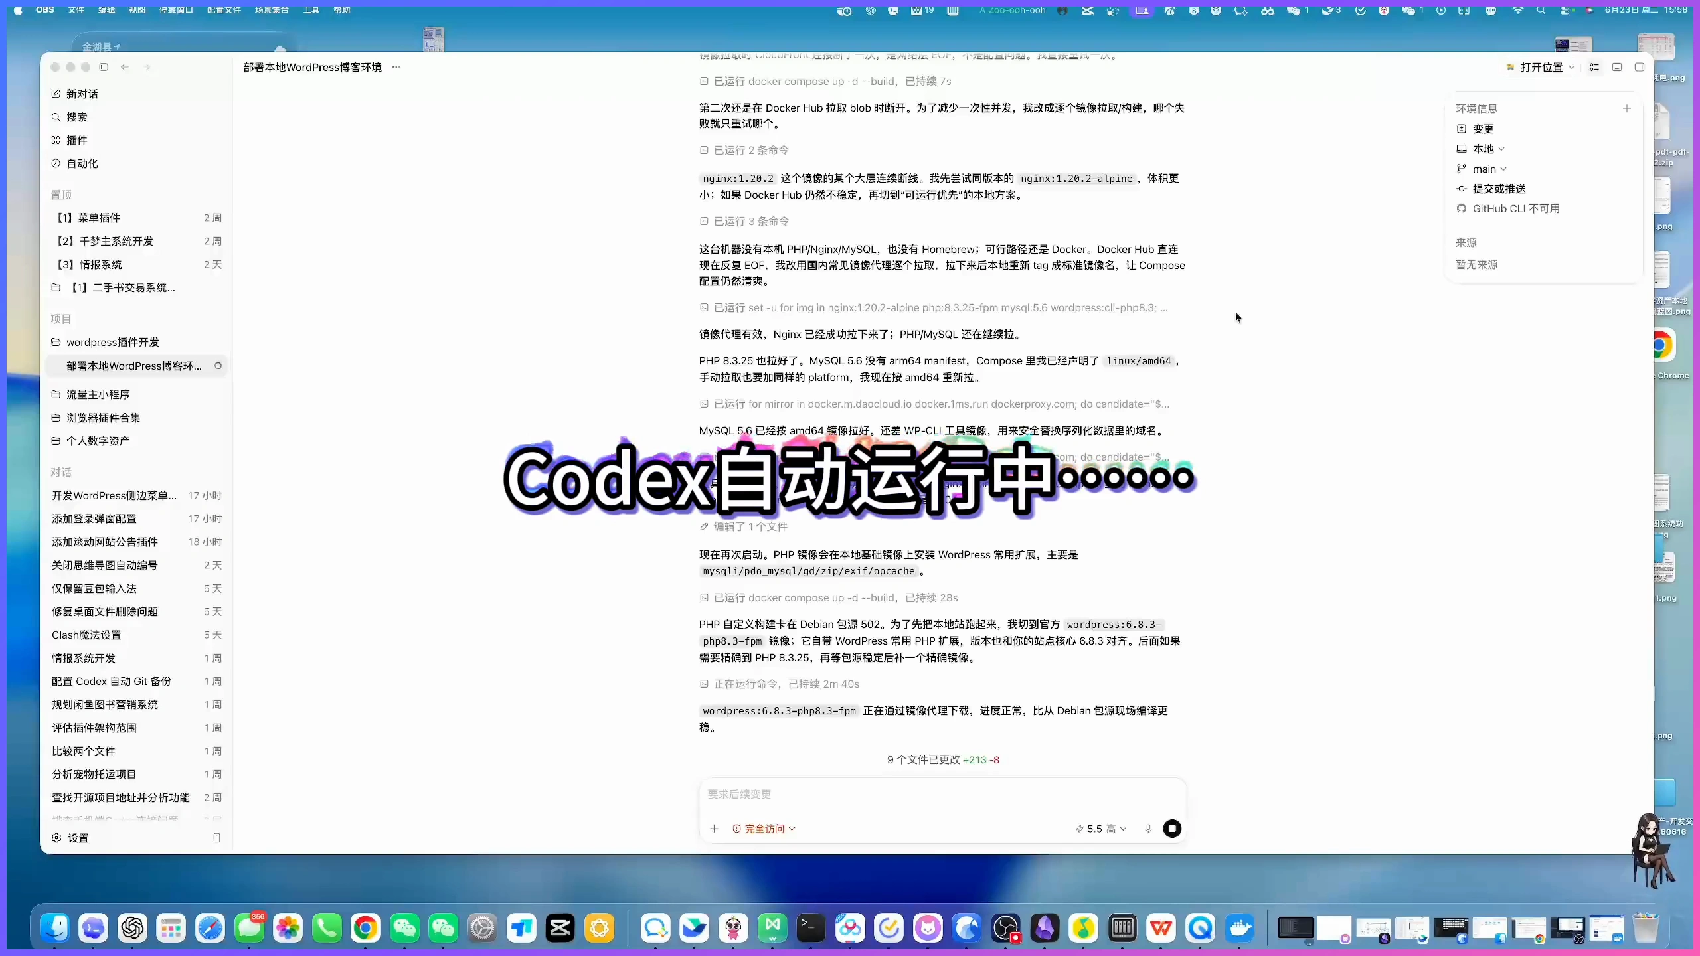
Task: Open Safari from the Dock
Action: tap(211, 927)
